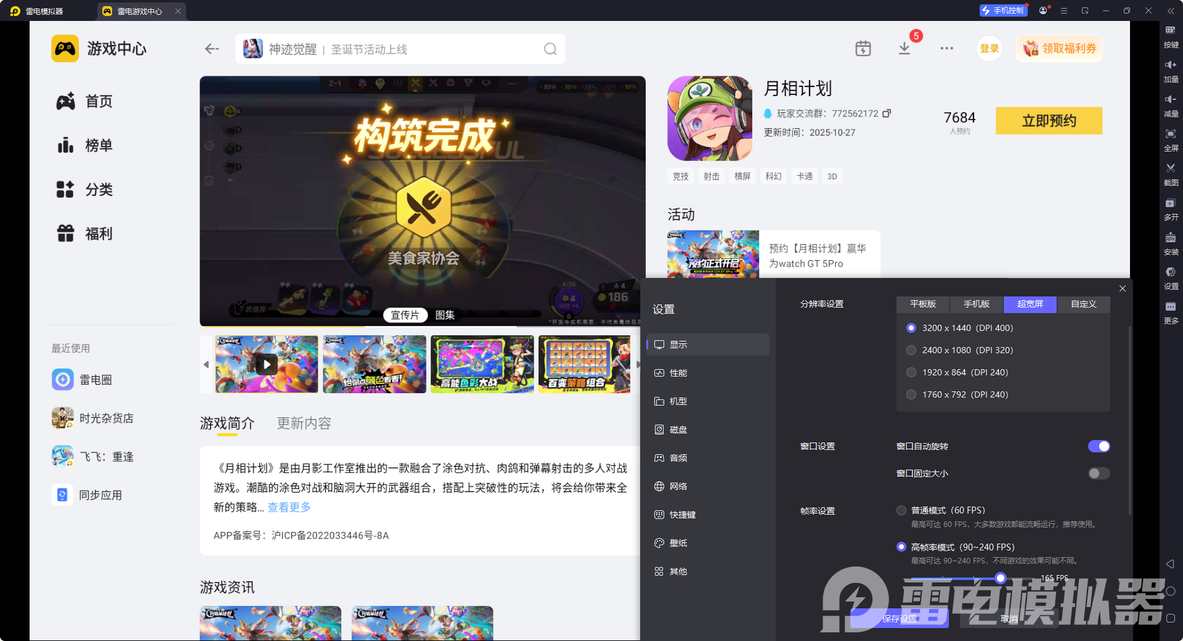
Task: Open the 快捷键 settings section
Action: (x=708, y=515)
